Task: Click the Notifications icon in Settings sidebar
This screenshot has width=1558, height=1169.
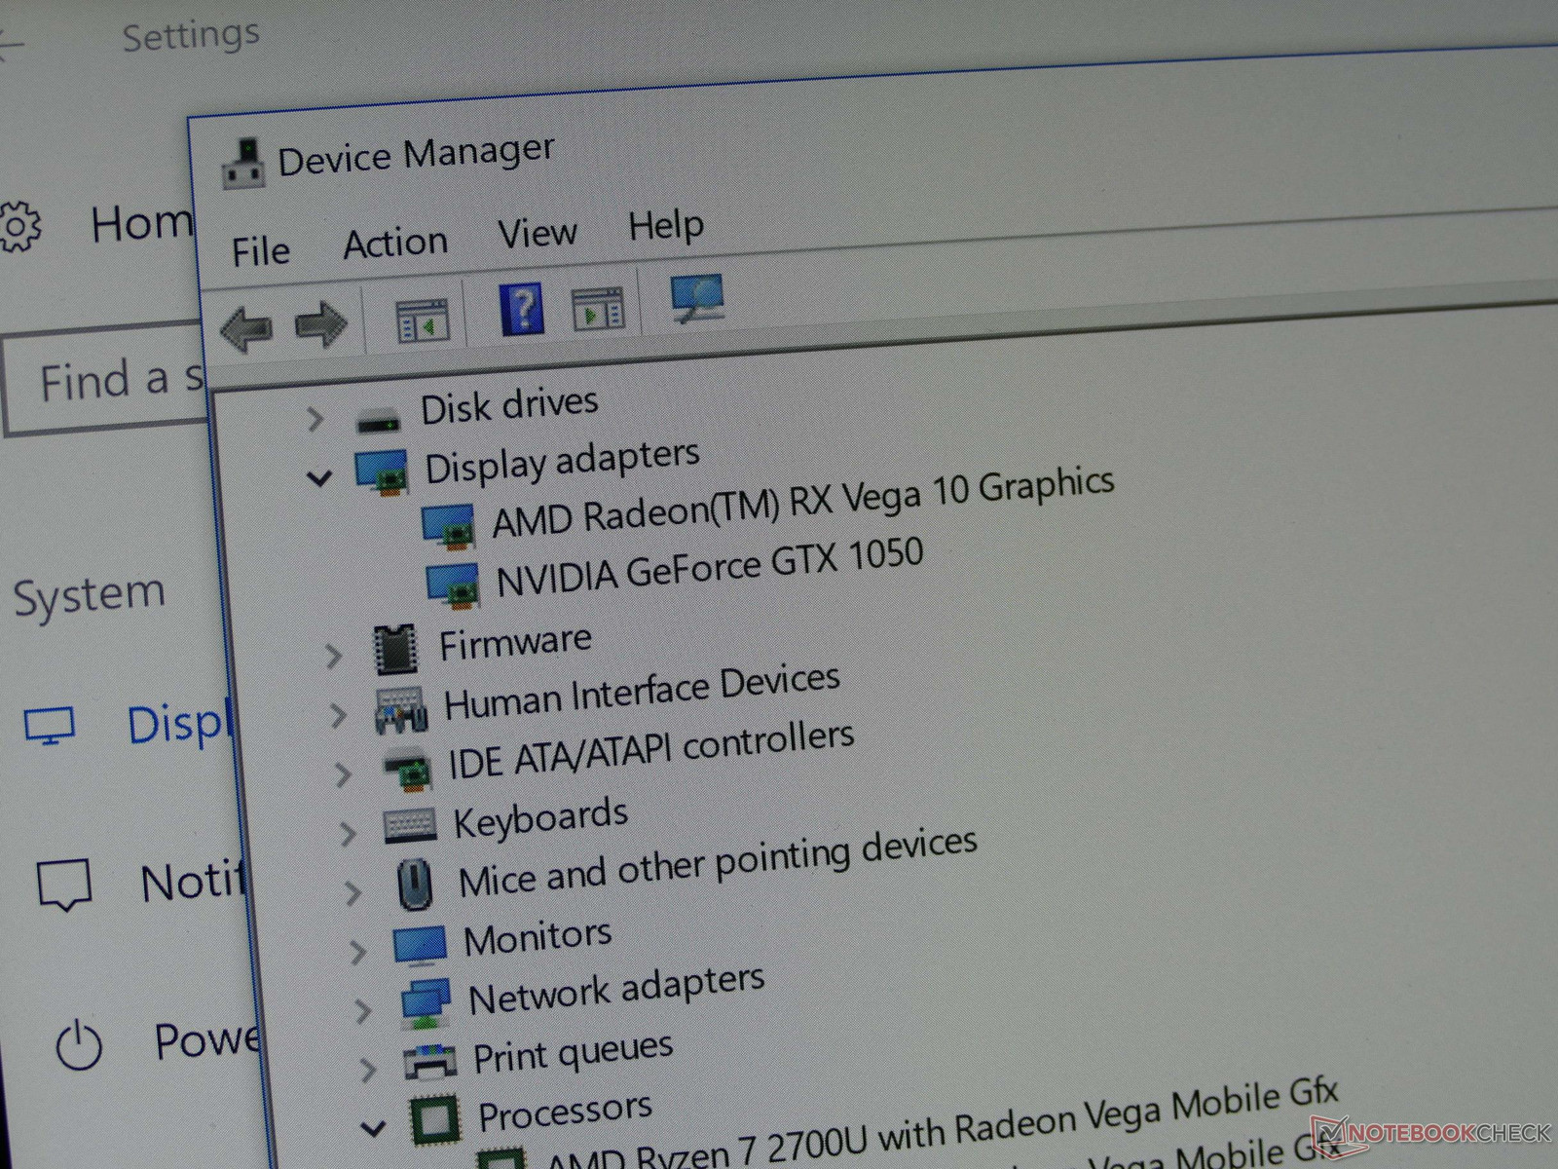Action: (x=64, y=885)
